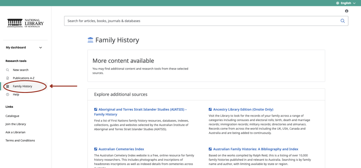Click Join the Library link
This screenshot has width=361, height=168.
[x=16, y=124]
